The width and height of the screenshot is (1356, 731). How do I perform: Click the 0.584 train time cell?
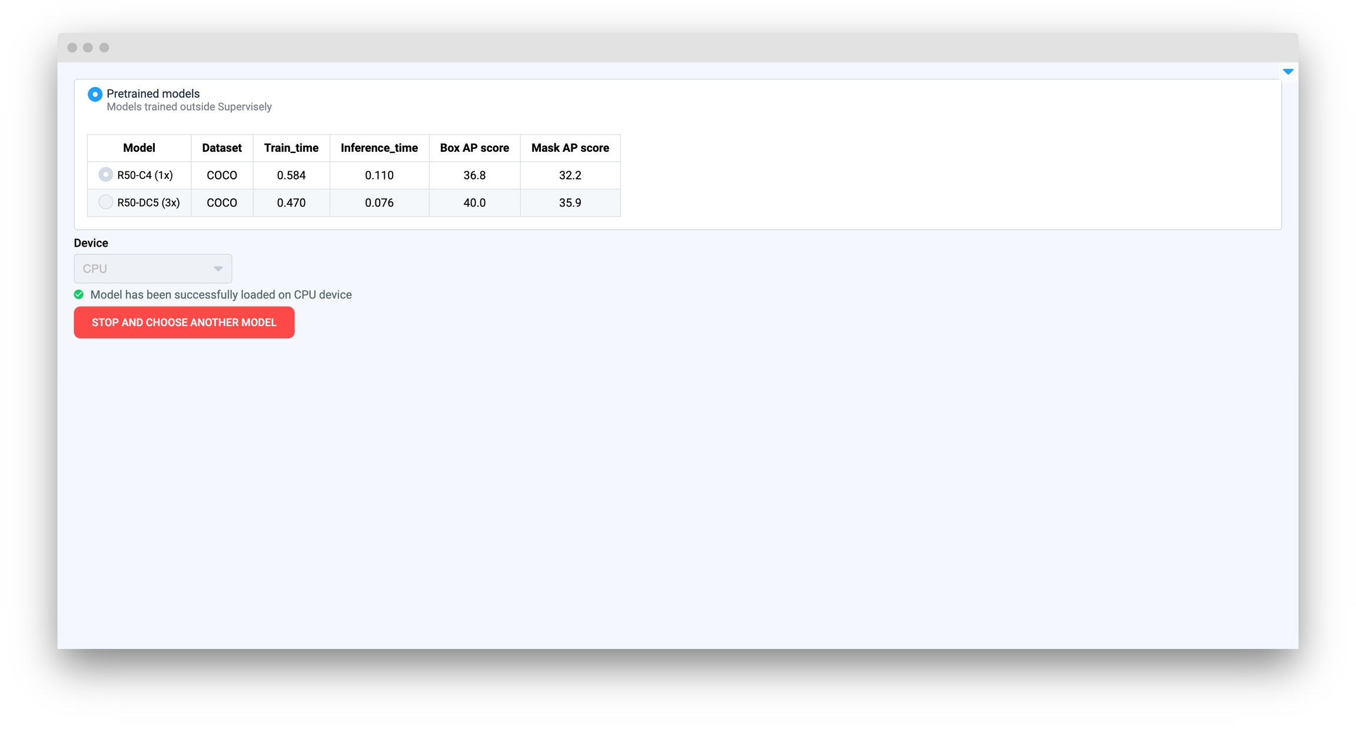click(x=291, y=175)
